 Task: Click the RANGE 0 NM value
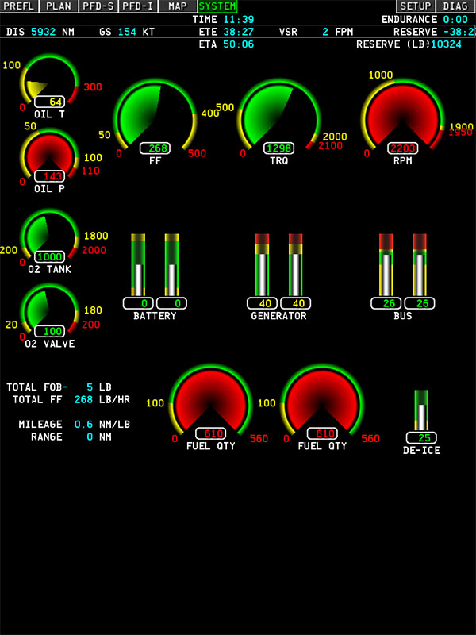point(90,437)
